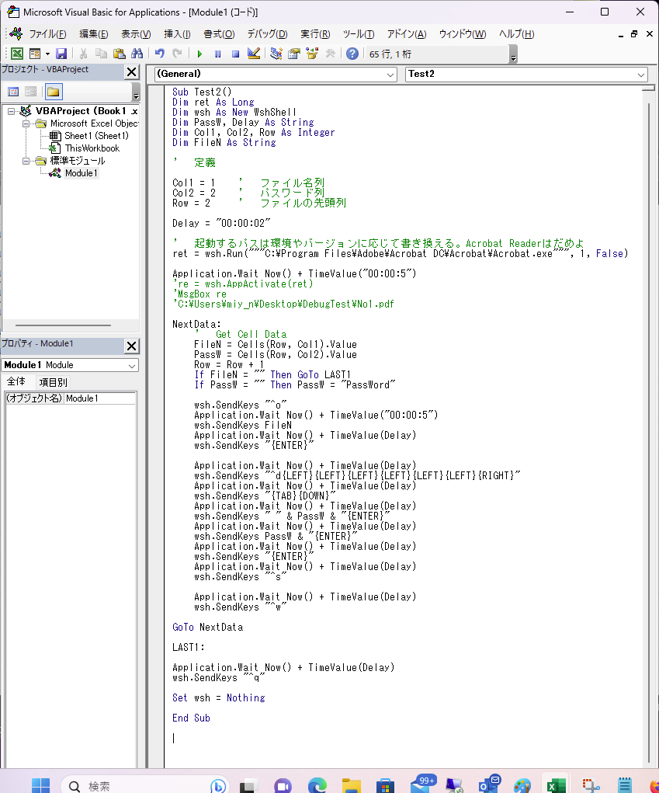Collapse Microsoft Excel Objects folder node
659x793 pixels.
(x=26, y=124)
